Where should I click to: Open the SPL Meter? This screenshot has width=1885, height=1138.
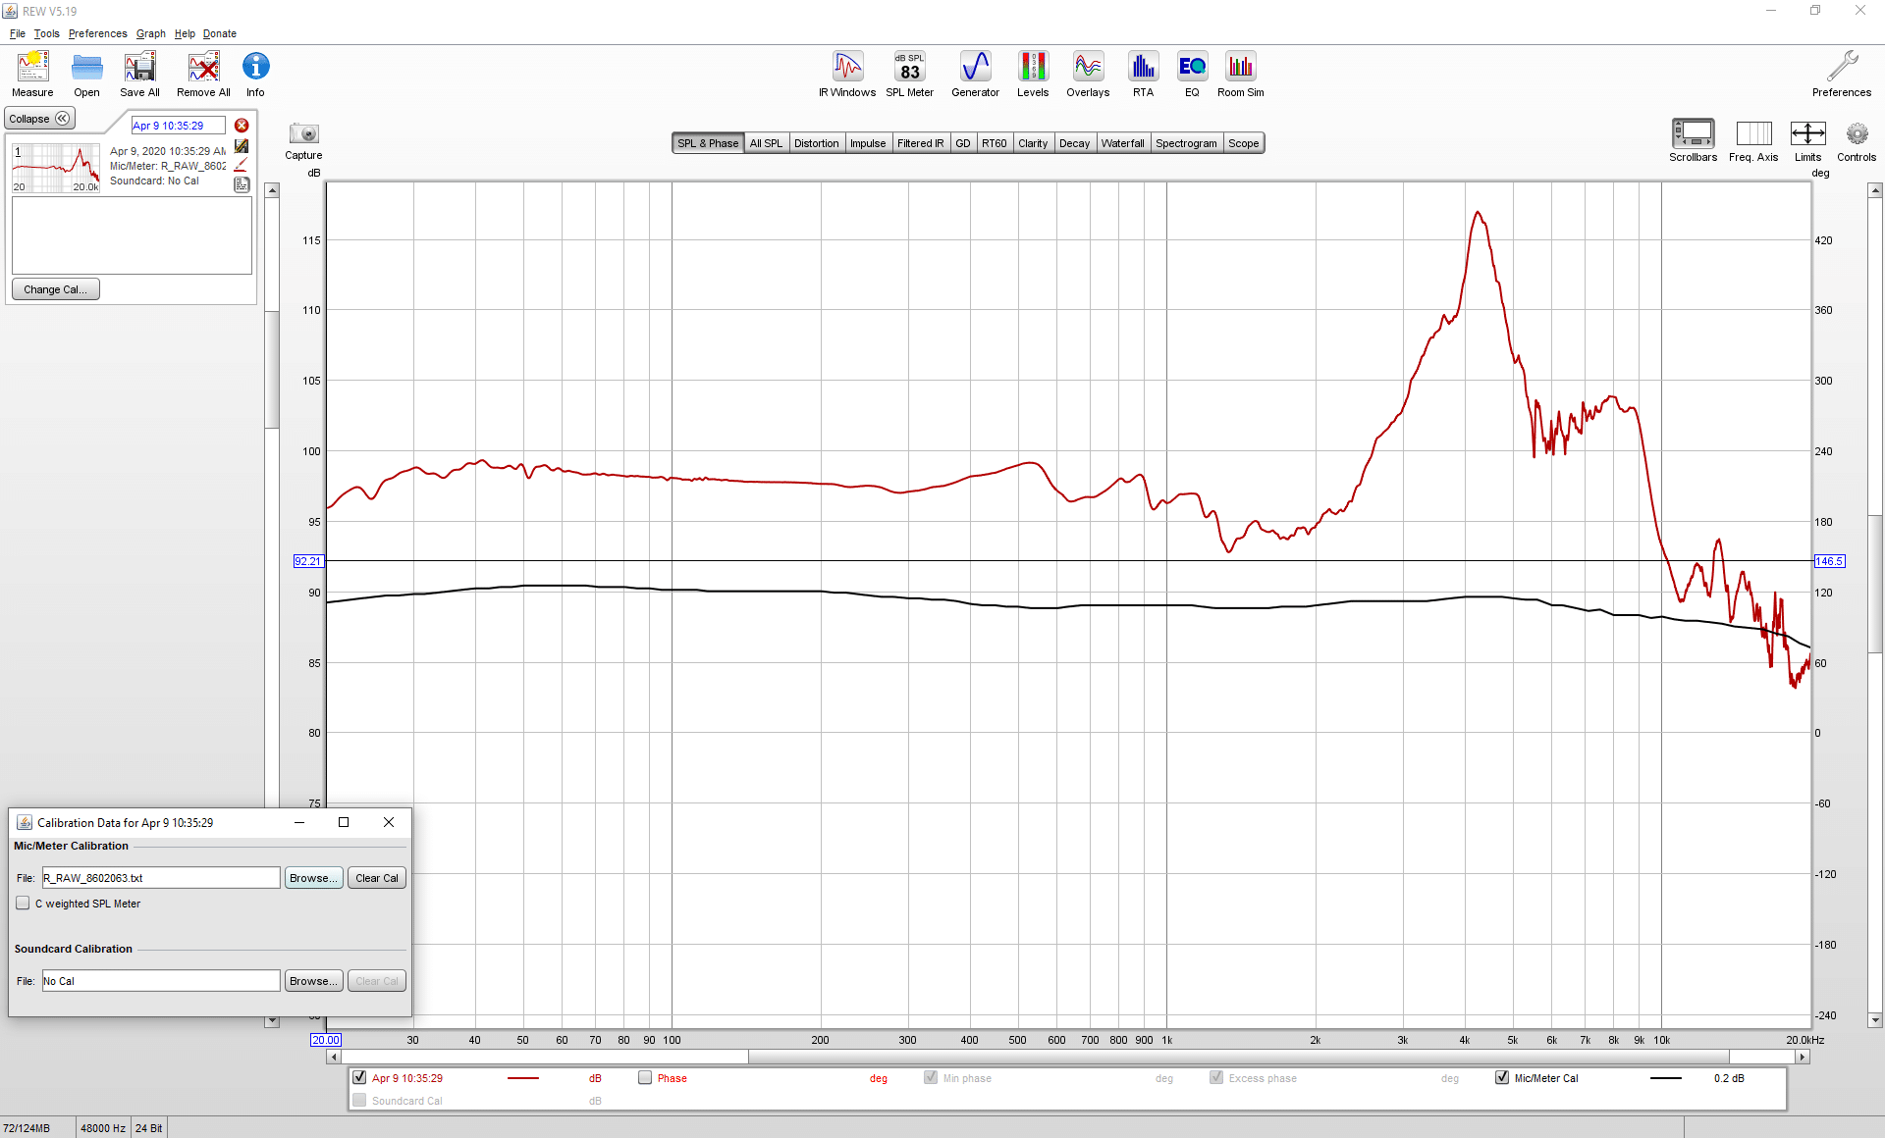click(909, 75)
